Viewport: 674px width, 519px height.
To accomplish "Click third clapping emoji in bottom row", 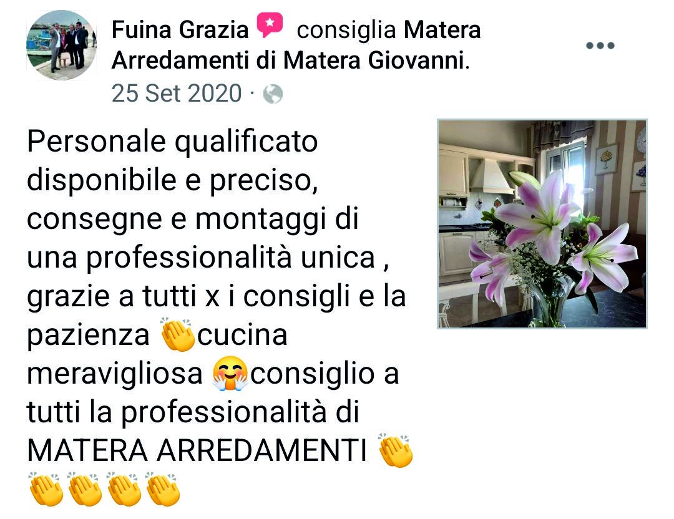I will coord(124,489).
